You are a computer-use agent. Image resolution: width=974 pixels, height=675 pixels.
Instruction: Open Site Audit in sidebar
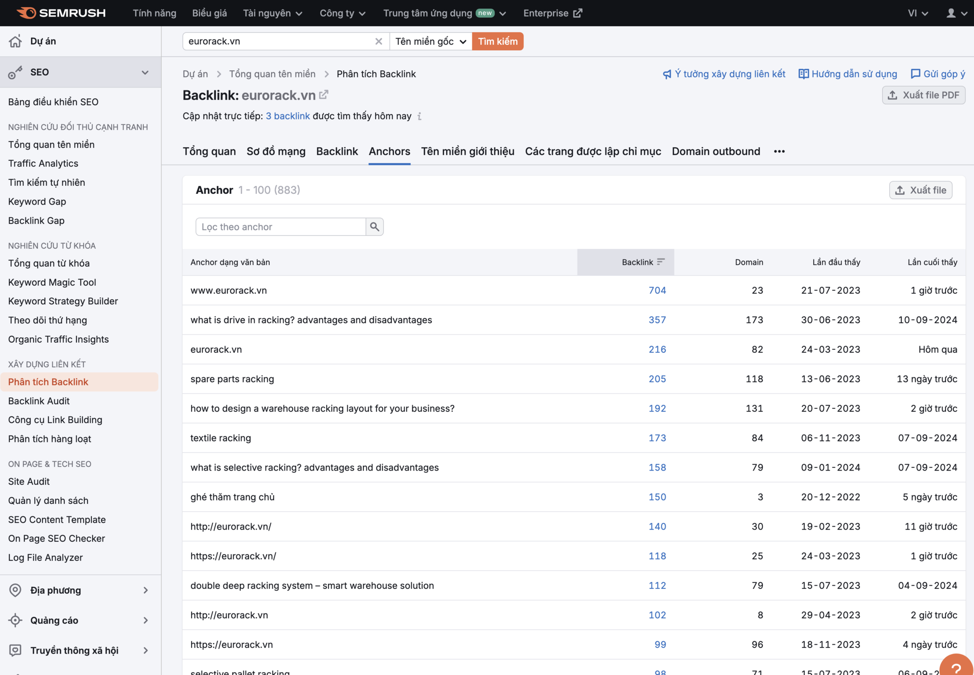29,482
